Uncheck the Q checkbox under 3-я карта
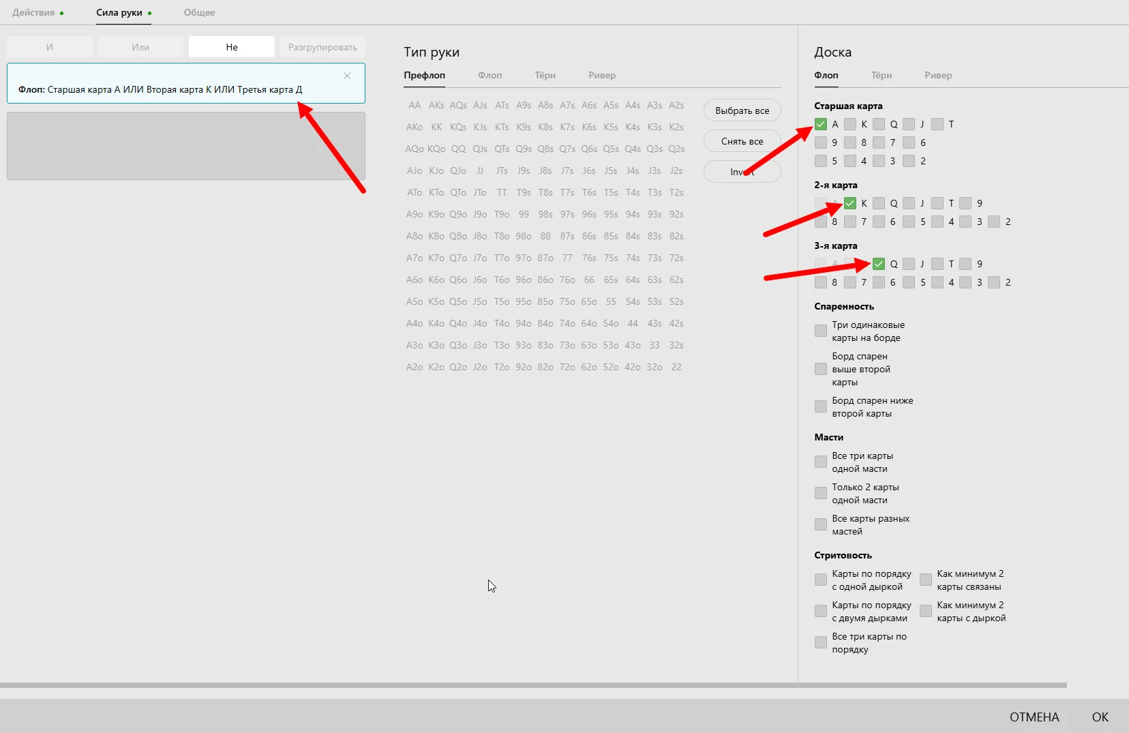The width and height of the screenshot is (1129, 733). (x=879, y=264)
